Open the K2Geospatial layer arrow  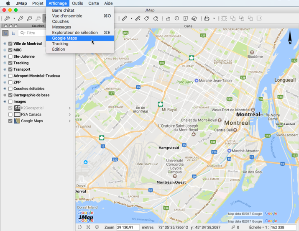pos(69,108)
